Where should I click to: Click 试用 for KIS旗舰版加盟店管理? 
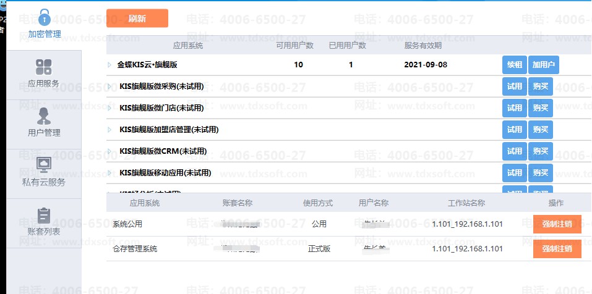pos(514,130)
